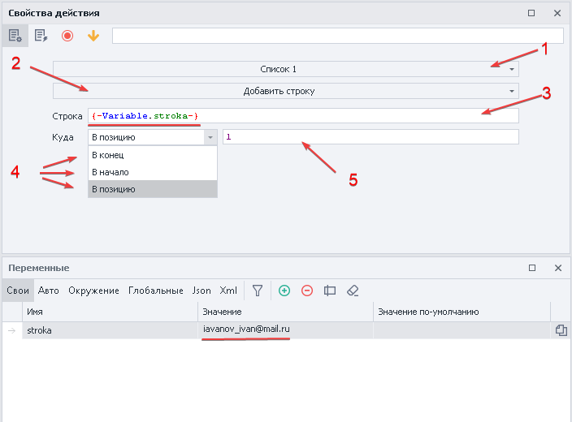The height and width of the screenshot is (422, 572).
Task: Click the orange down arrow icon
Action: (93, 36)
